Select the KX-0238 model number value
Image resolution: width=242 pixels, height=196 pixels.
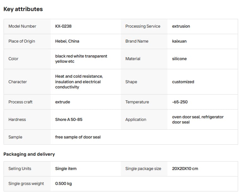pos(63,26)
